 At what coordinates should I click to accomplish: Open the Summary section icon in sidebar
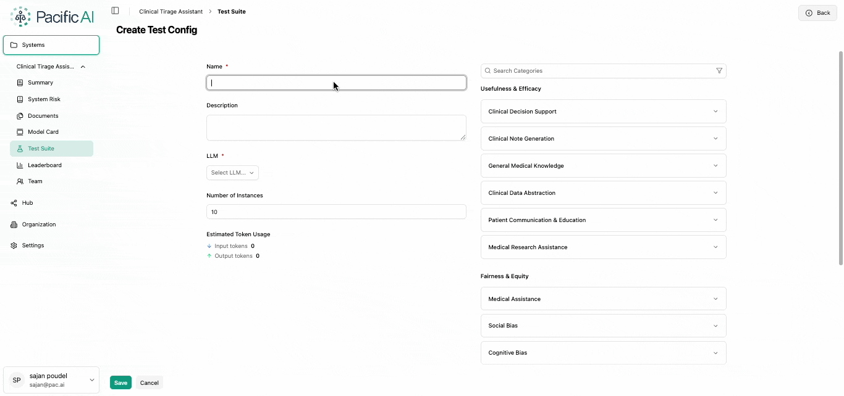point(19,82)
